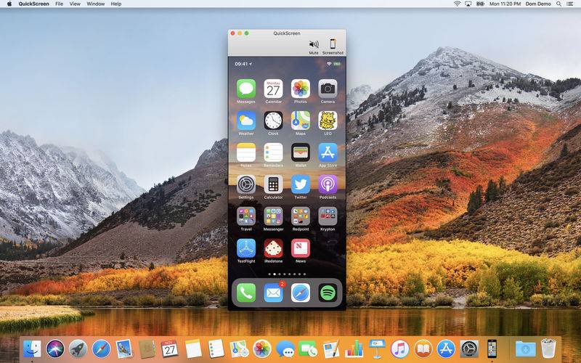Take a Screenshot from QuickScreen toolbar
The width and height of the screenshot is (581, 363).
coord(333,46)
